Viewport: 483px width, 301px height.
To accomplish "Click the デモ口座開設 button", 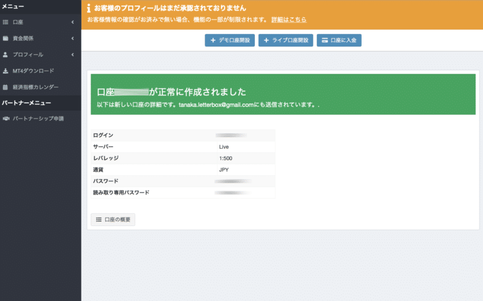I will 230,40.
